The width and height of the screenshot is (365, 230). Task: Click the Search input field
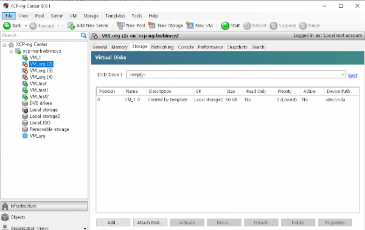(41, 35)
